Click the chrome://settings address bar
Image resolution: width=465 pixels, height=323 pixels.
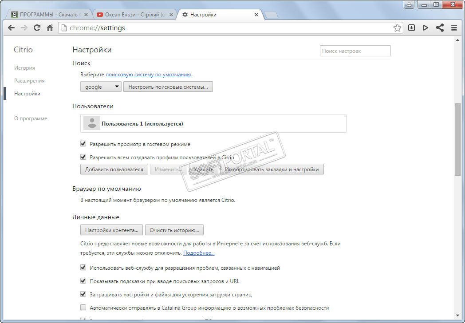click(230, 28)
